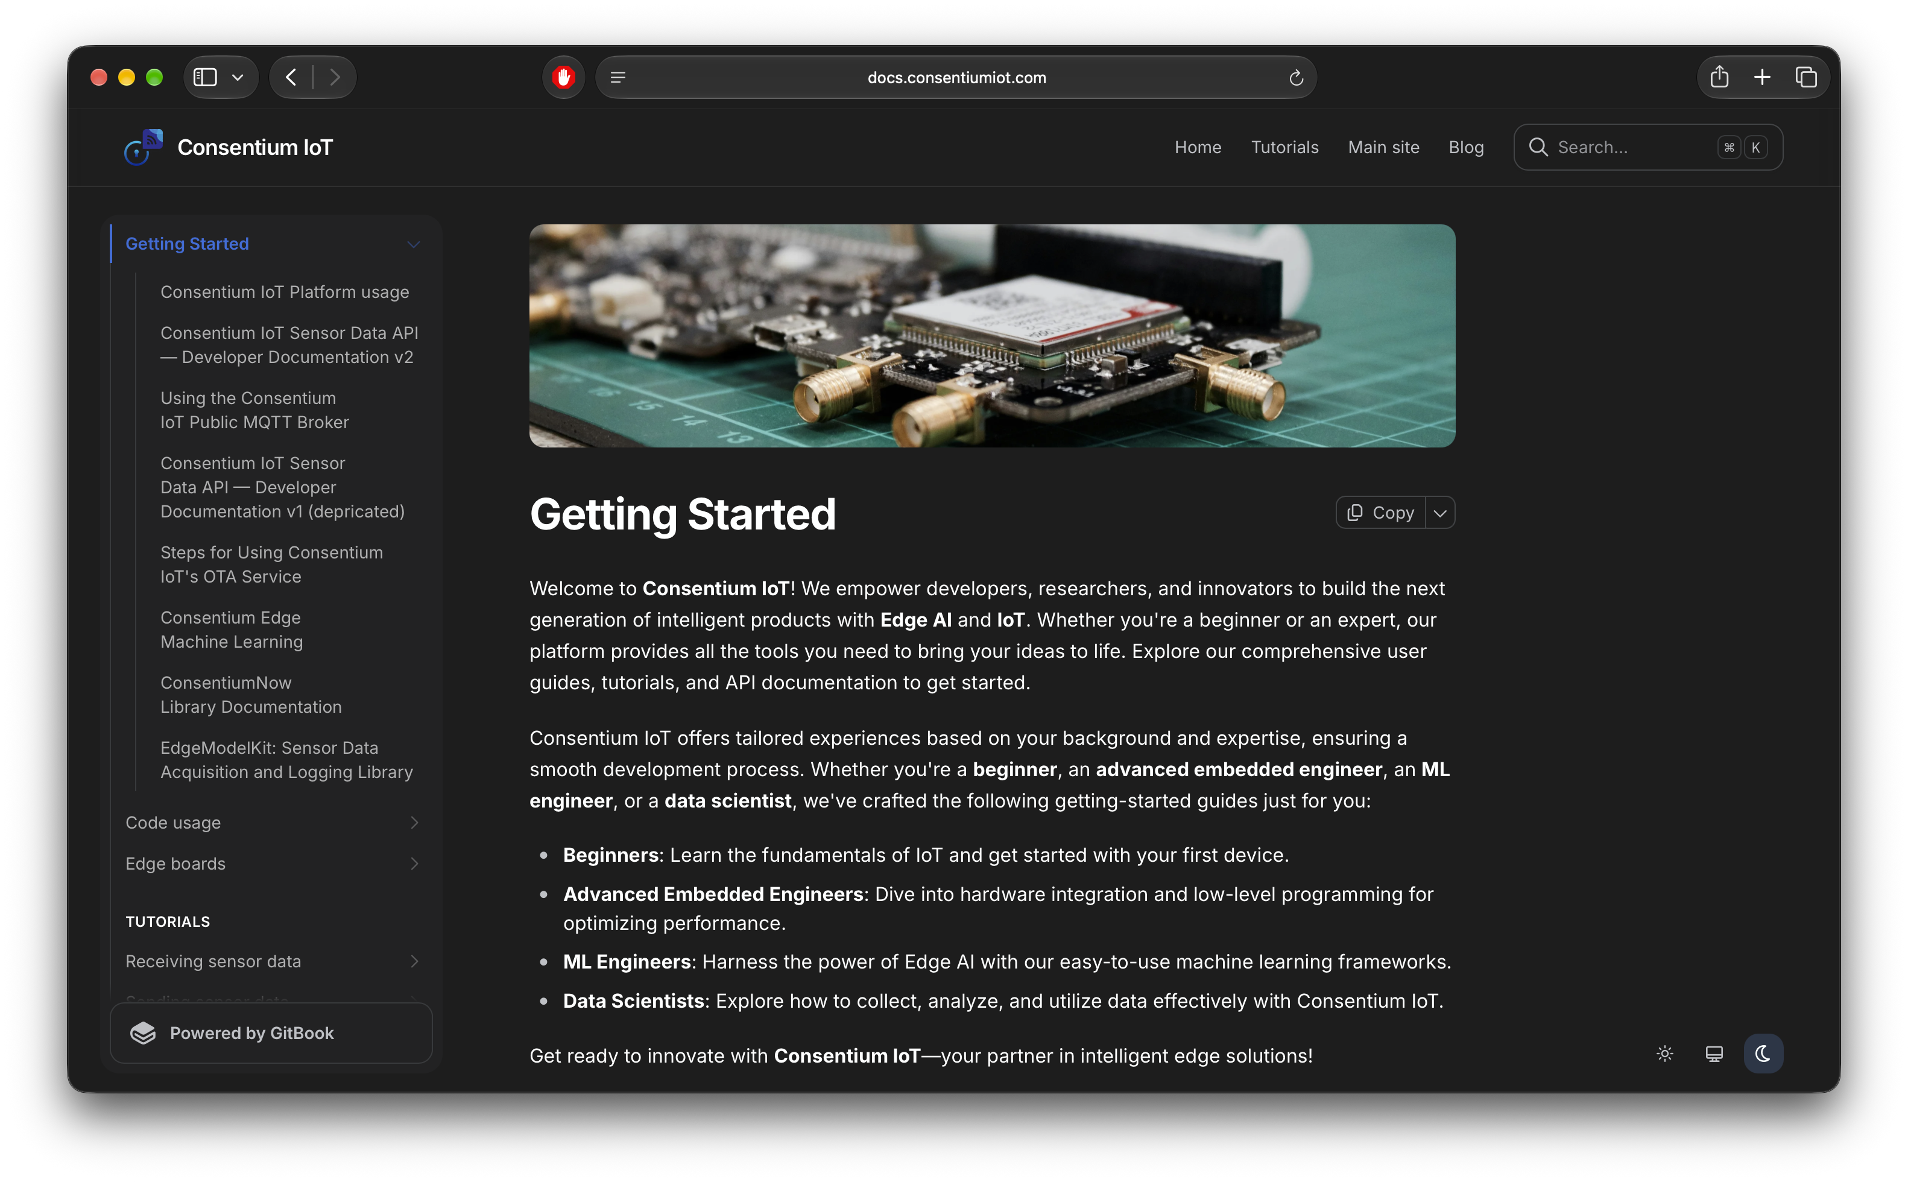Screen dimensions: 1908x1182
Task: Focus the Search field
Action: pyautogui.click(x=1647, y=147)
